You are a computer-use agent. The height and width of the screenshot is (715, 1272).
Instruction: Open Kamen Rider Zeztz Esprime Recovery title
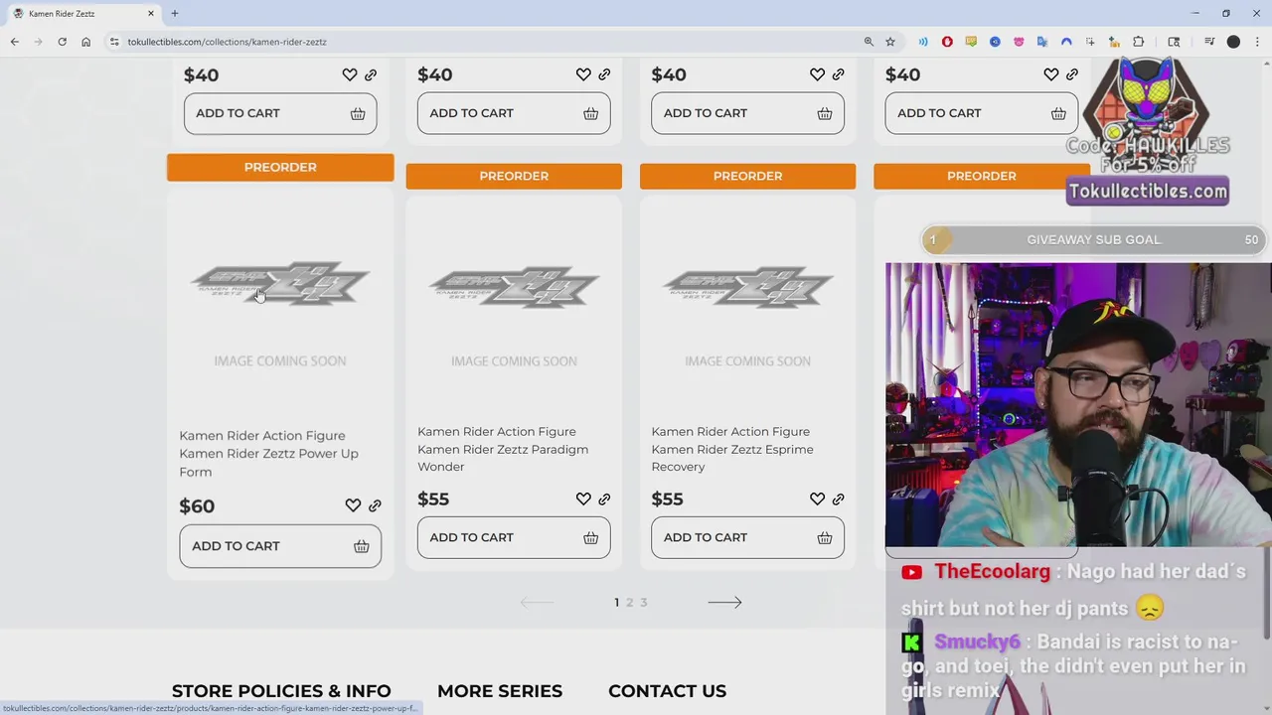pos(732,449)
